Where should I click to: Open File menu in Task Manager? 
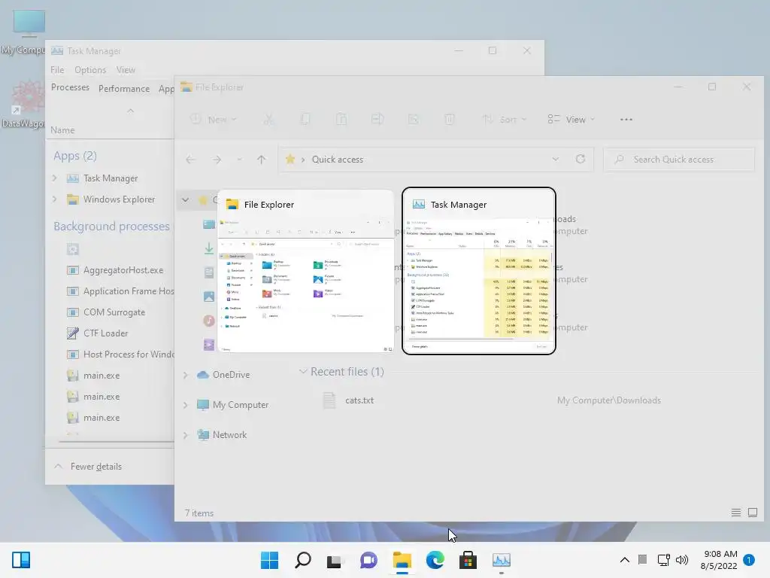(x=57, y=70)
